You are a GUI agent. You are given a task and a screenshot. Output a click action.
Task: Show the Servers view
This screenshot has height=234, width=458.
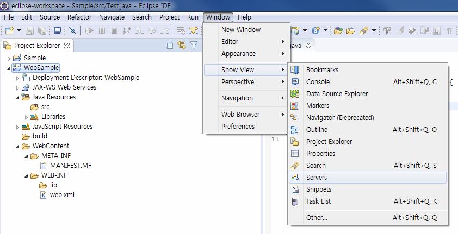pyautogui.click(x=368, y=178)
